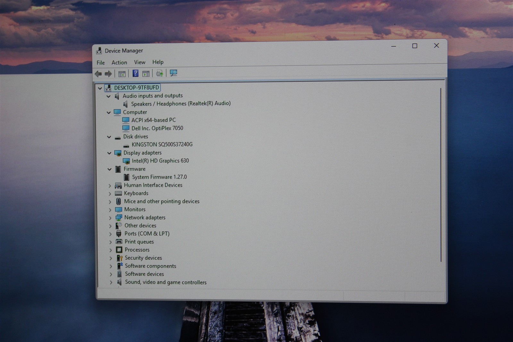
Task: Collapse the Firmware category
Action: pos(109,169)
